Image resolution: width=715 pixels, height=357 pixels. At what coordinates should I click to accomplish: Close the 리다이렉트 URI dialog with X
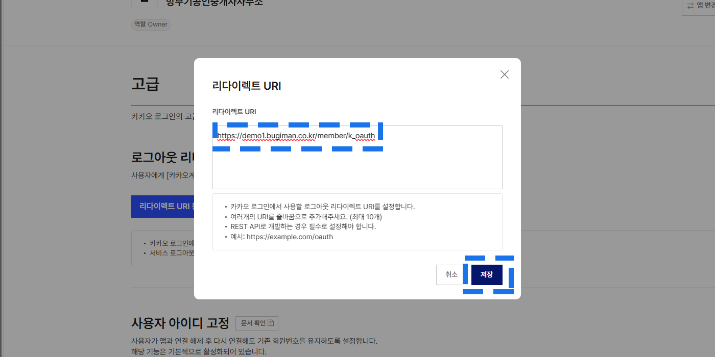[x=505, y=74]
